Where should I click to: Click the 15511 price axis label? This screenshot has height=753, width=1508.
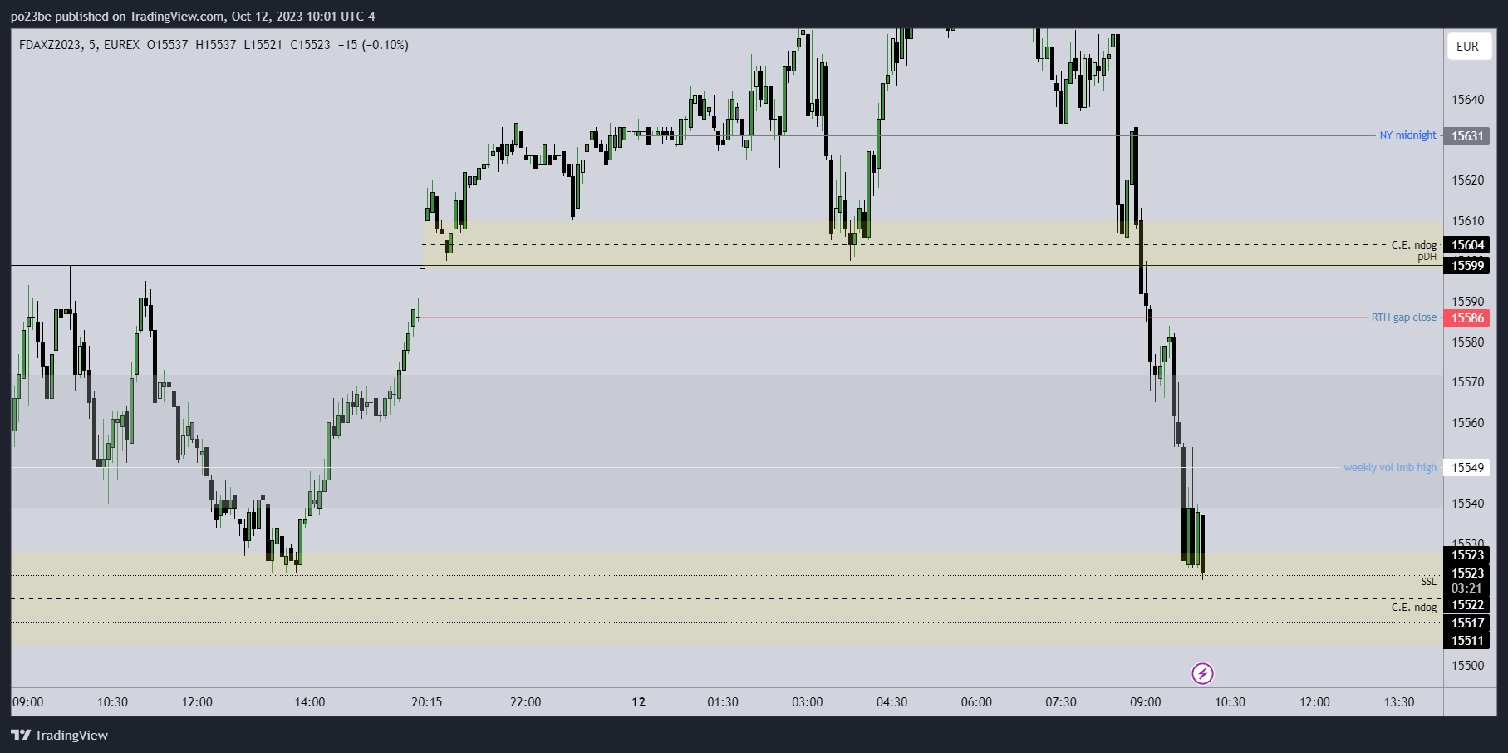point(1466,641)
